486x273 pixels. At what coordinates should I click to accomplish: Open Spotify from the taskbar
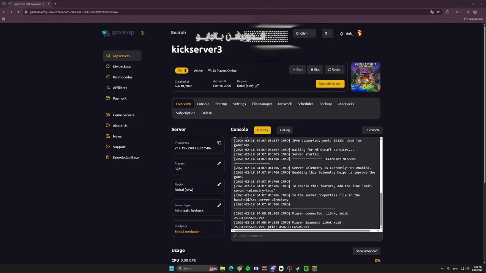pyautogui.click(x=248, y=268)
